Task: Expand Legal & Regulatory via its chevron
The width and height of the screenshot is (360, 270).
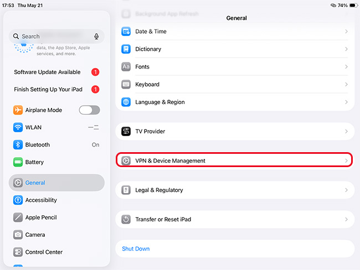Action: [x=346, y=190]
